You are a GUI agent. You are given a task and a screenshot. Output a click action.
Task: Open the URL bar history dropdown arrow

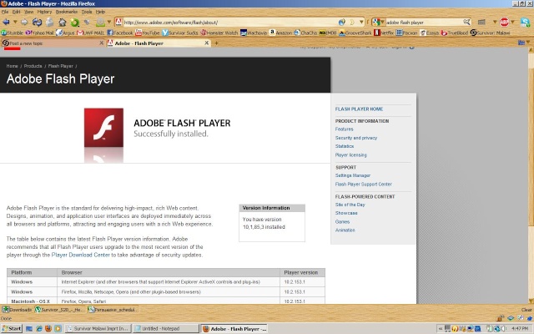[361, 23]
